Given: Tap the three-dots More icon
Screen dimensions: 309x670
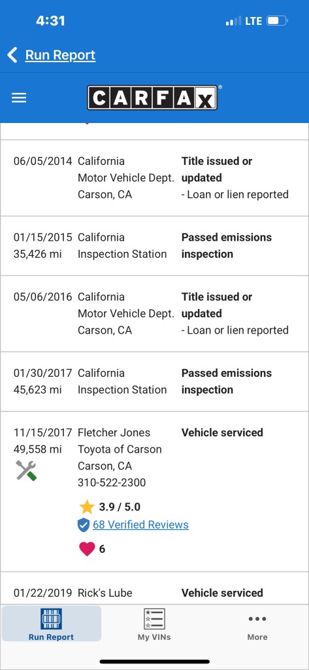Looking at the screenshot, I should tap(257, 619).
